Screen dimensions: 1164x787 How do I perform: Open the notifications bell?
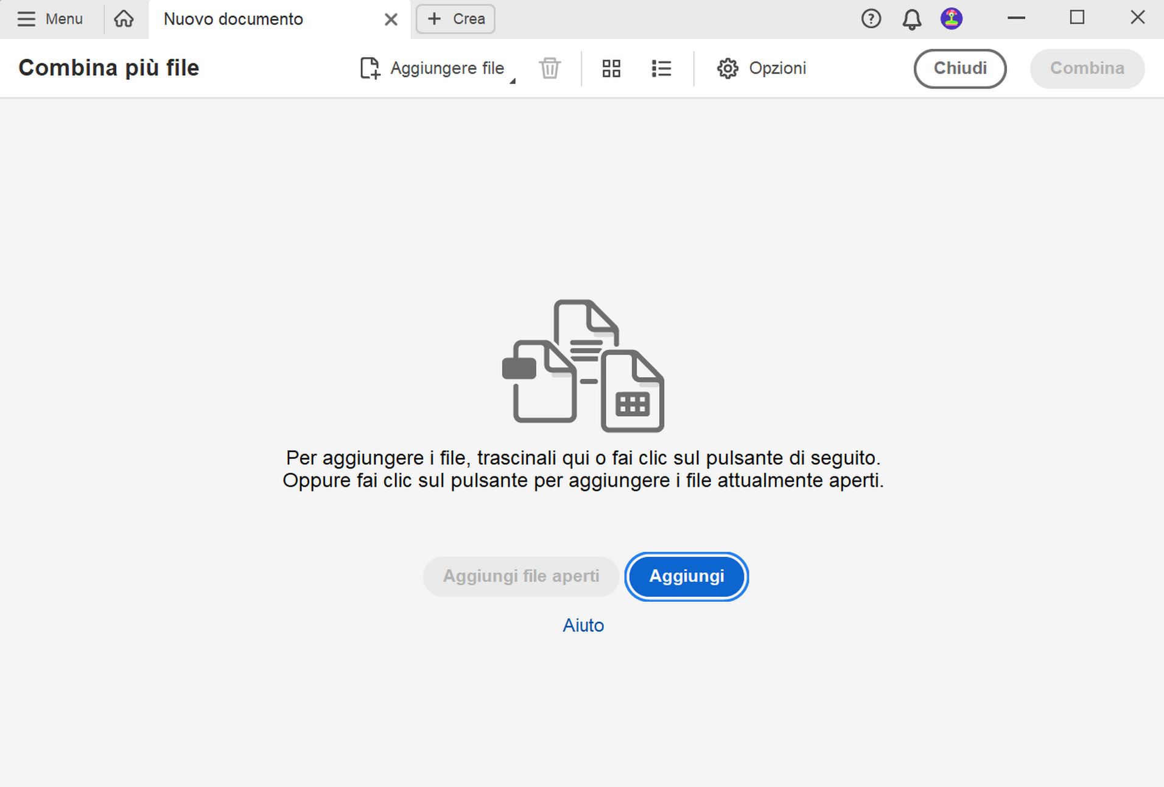tap(911, 19)
